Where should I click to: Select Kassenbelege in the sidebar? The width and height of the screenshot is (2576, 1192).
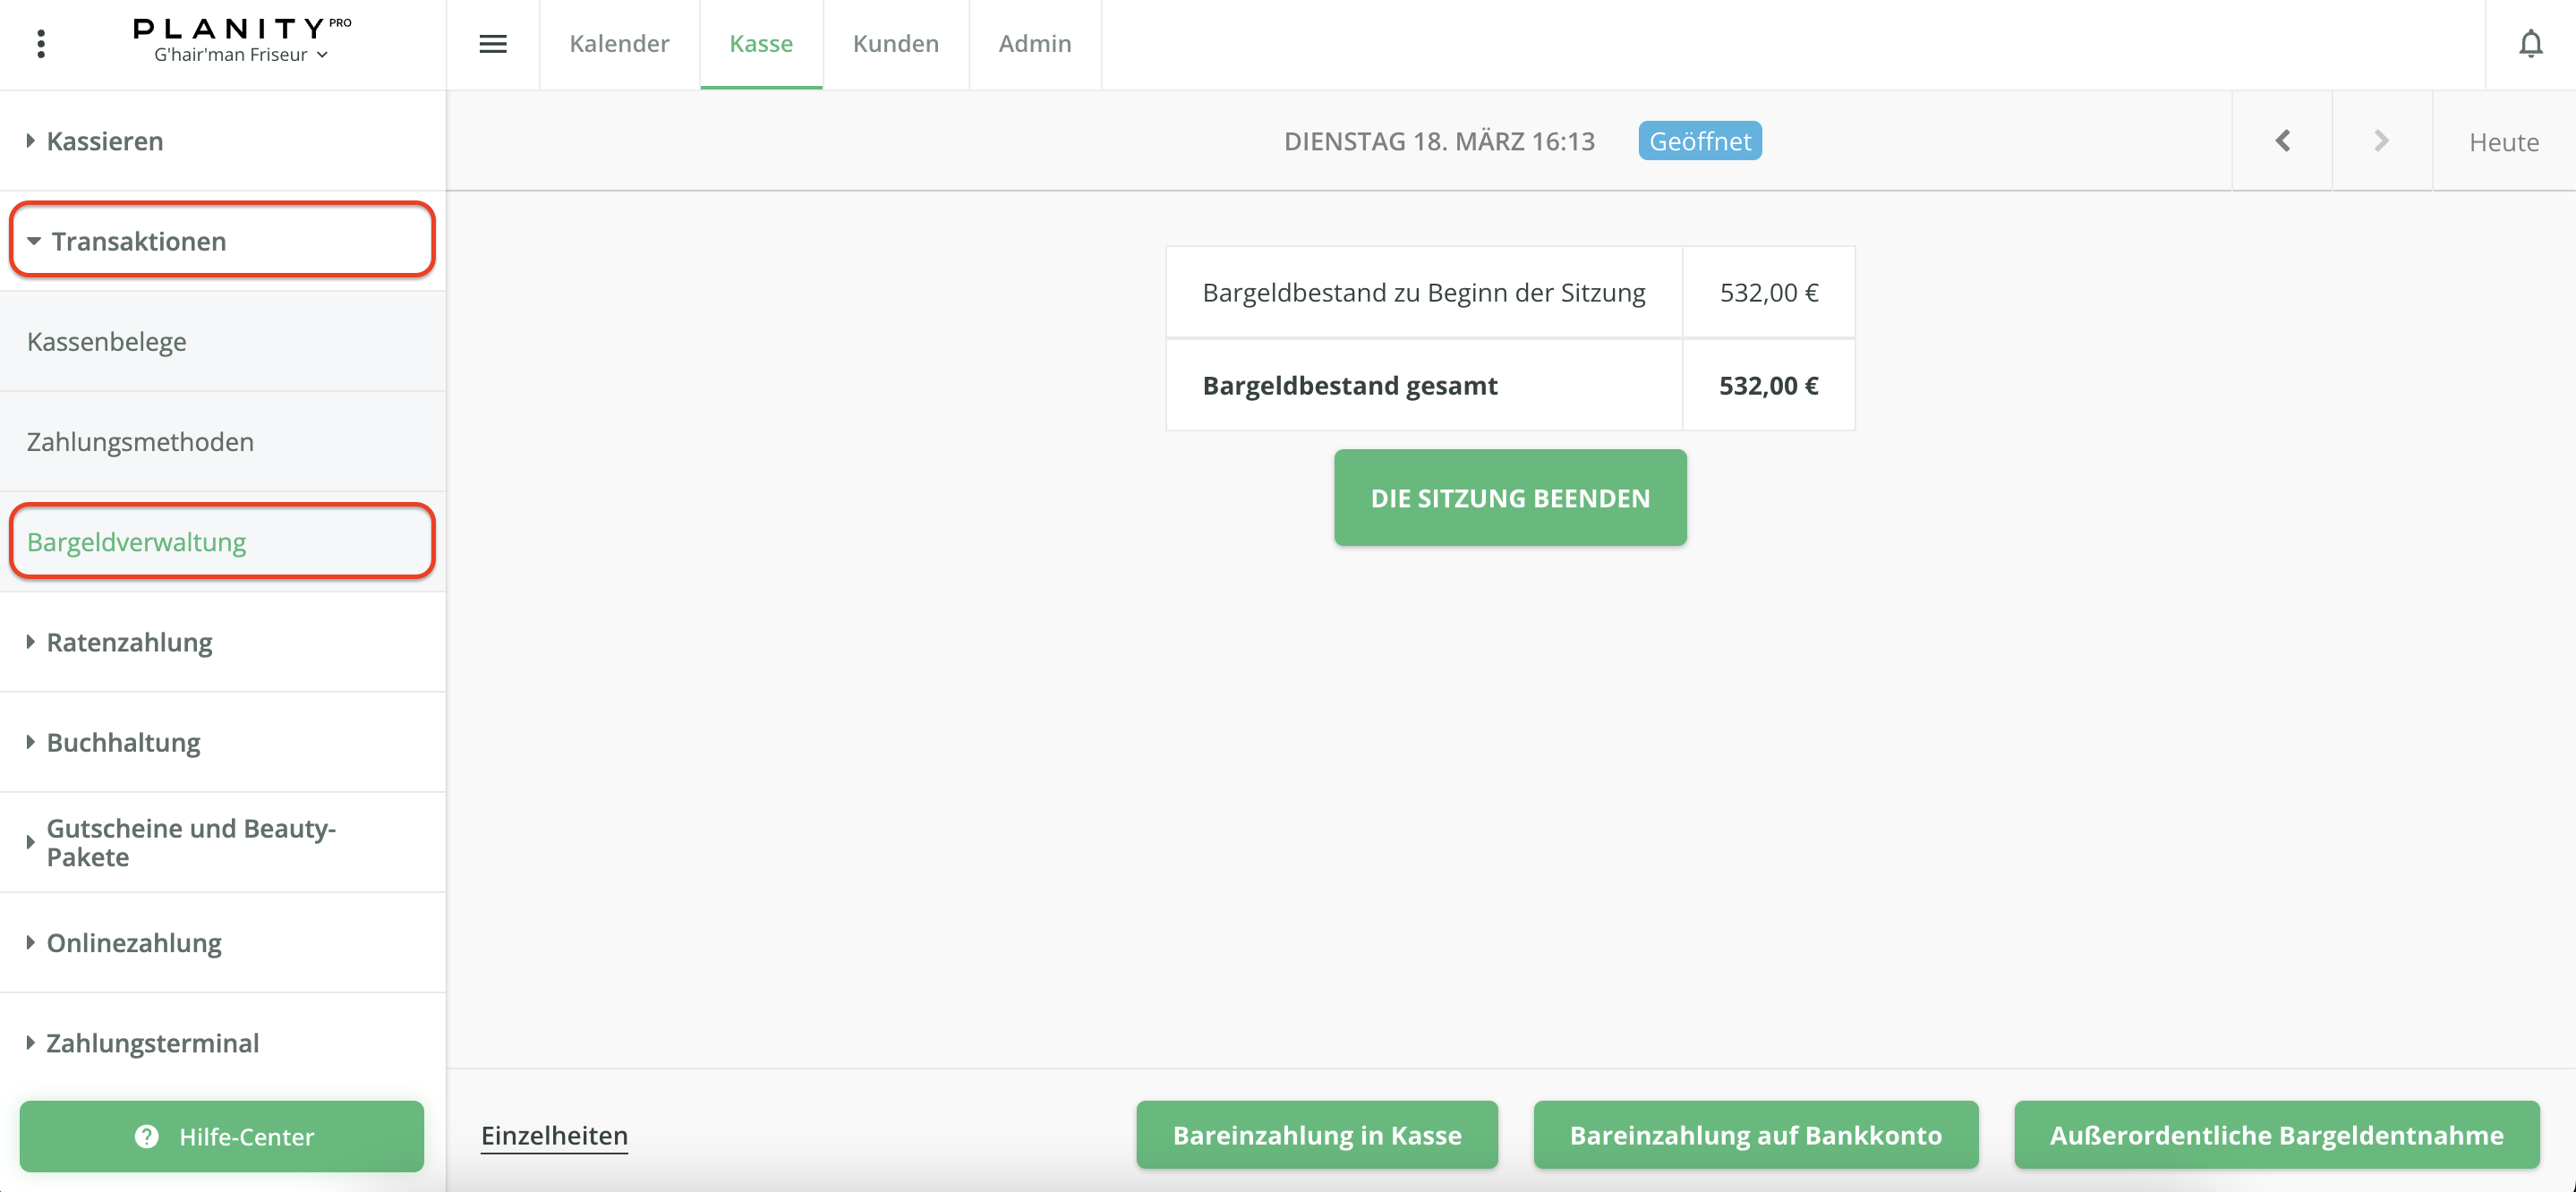coord(107,341)
